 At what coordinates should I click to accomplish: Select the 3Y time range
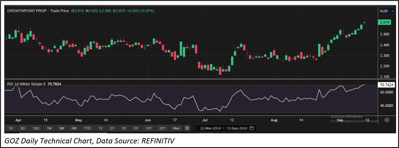(124, 128)
